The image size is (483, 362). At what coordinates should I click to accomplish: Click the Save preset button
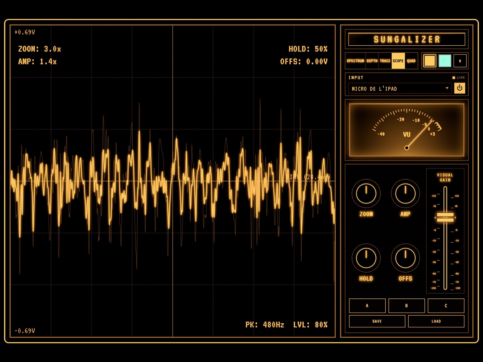[377, 321]
